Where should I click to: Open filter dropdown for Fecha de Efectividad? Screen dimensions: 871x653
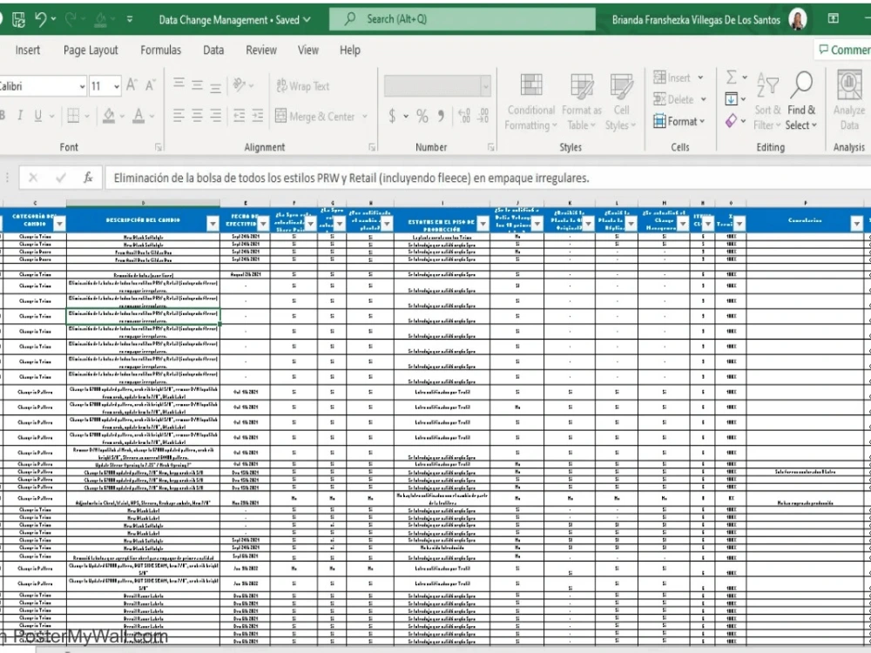(x=263, y=223)
